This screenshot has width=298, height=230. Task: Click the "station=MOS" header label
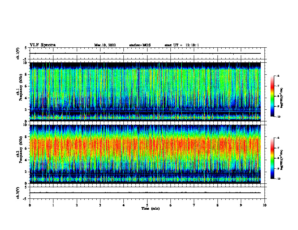[x=140, y=45]
